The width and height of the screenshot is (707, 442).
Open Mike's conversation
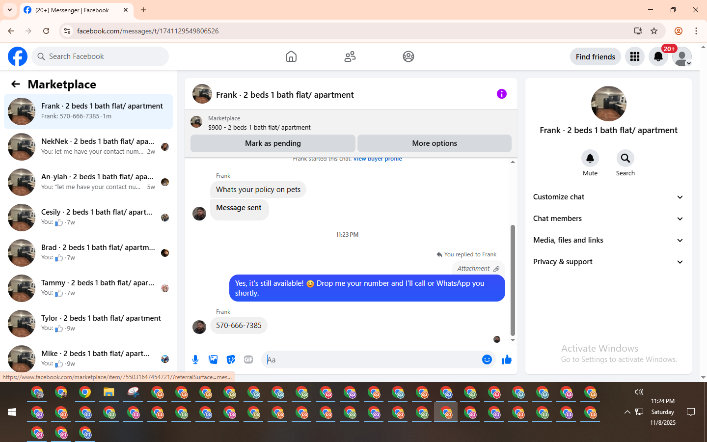(x=88, y=358)
